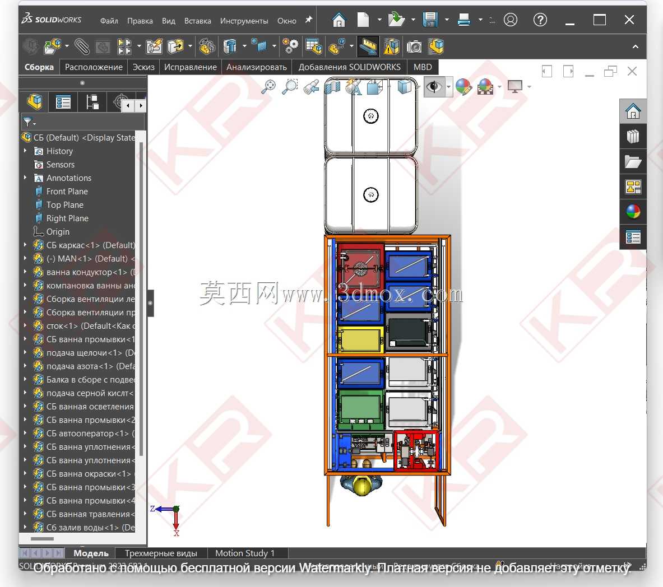The image size is (663, 587).
Task: Click the Smart Fasteners icon
Action: (154, 46)
